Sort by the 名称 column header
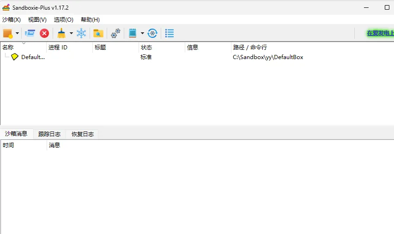 [x=24, y=47]
